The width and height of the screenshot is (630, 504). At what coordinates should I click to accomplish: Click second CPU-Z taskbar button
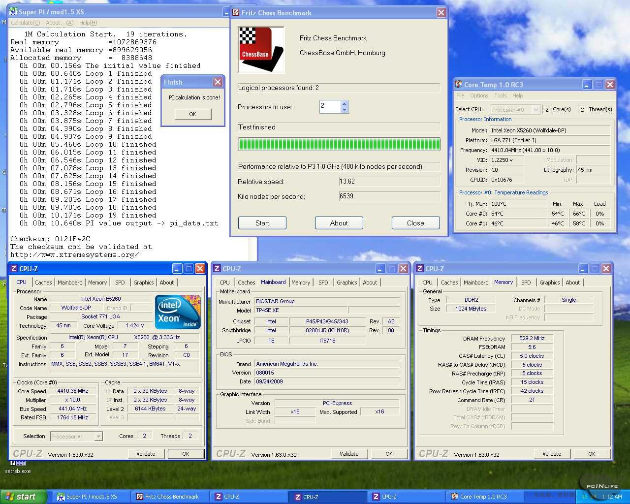pos(328,497)
